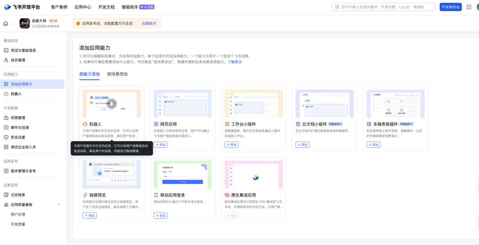Click the 网页应用 card icon
This screenshot has width=479, height=245.
click(x=156, y=124)
